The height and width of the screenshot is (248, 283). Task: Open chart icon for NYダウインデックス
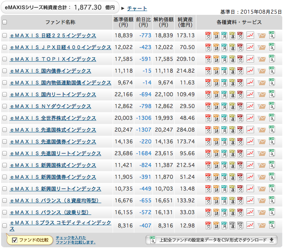pyautogui.click(x=250, y=106)
